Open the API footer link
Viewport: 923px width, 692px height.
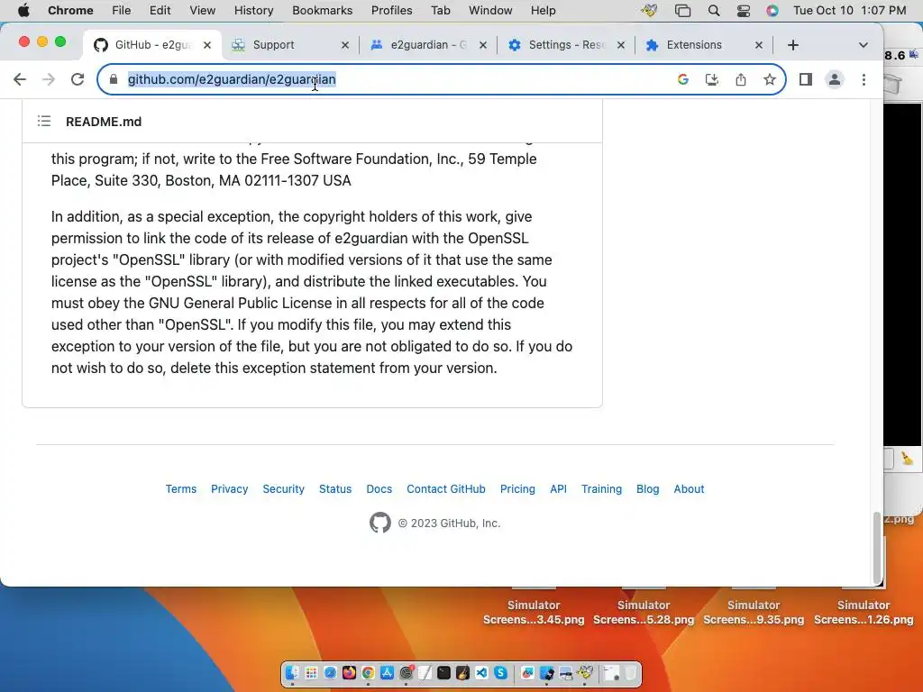pos(558,489)
